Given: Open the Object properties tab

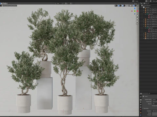Looking at the screenshot, I should (141, 113).
